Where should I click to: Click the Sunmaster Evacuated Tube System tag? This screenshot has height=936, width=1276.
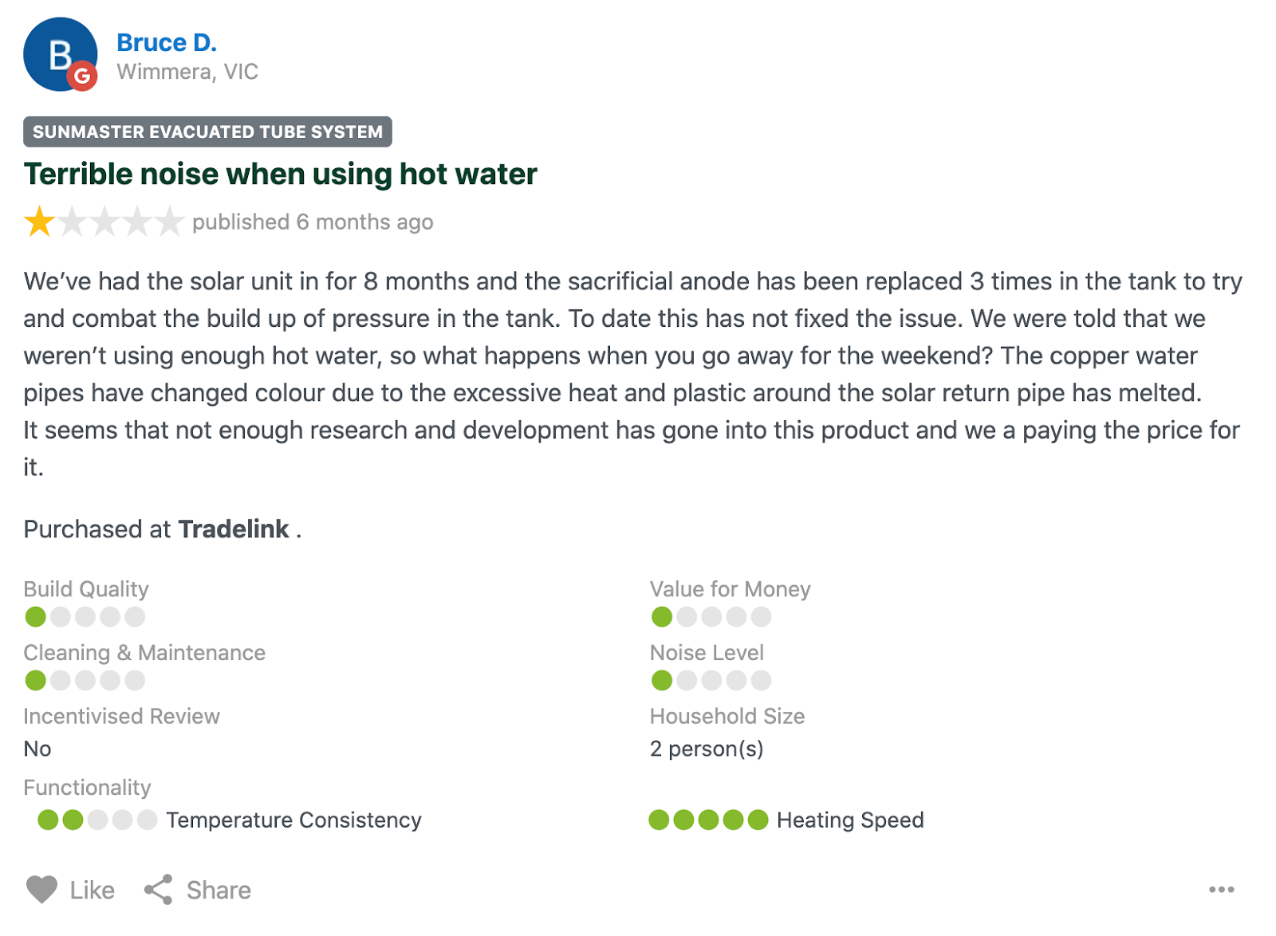point(207,132)
